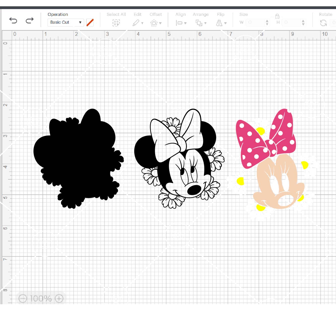The height and width of the screenshot is (336, 336).
Task: Undo the last action
Action: tap(13, 20)
